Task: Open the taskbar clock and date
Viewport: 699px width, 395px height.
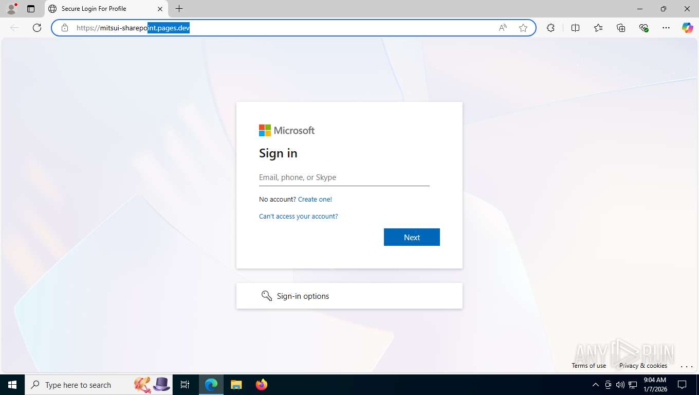Action: tap(655, 385)
